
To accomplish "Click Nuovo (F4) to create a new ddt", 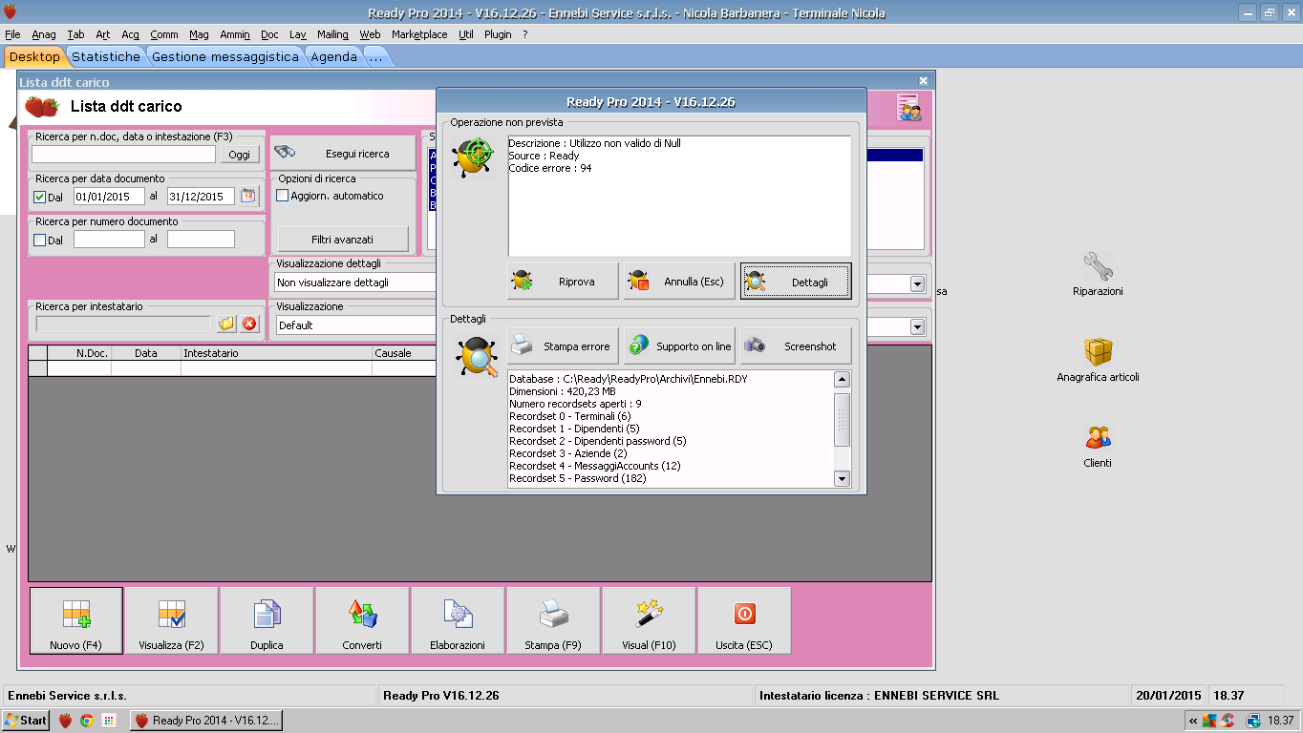I will (x=76, y=620).
